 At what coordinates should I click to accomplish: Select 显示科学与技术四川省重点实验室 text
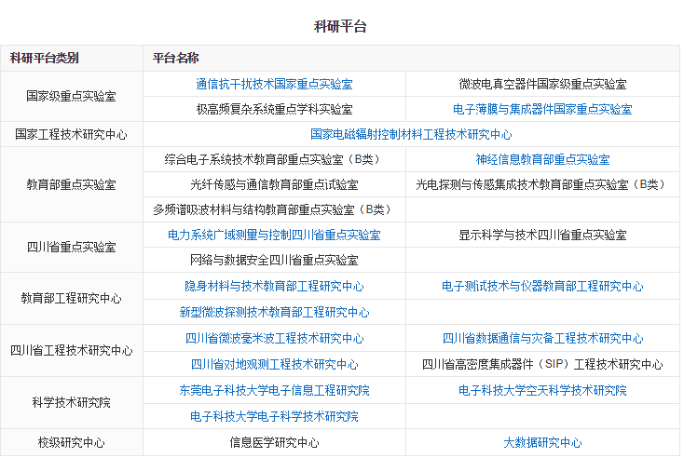(x=542, y=236)
